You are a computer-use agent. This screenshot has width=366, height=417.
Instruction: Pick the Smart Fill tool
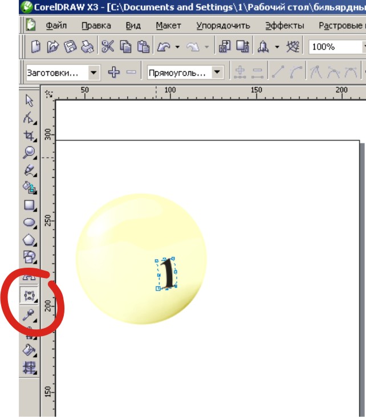(x=29, y=187)
